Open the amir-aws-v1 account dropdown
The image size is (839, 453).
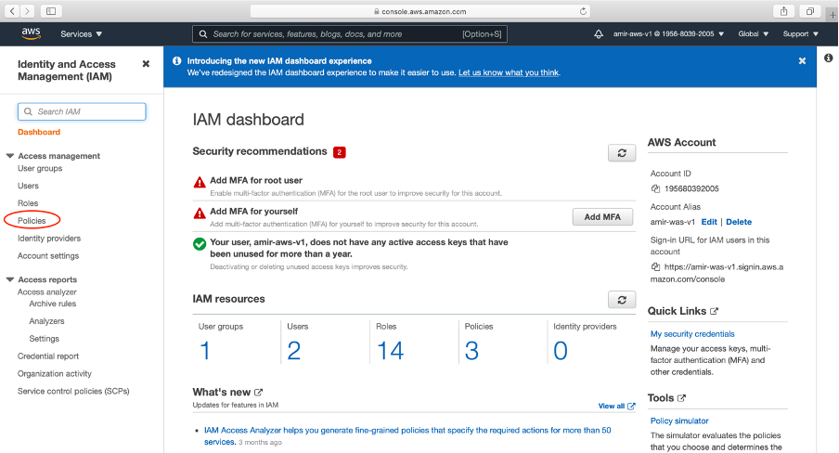pos(668,33)
